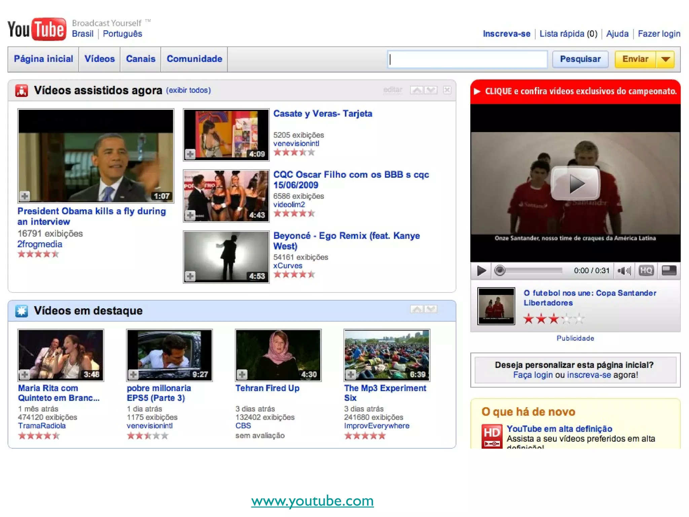Image resolution: width=689 pixels, height=517 pixels.
Task: Open Maria Rita com Quinteto title link
Action: click(59, 393)
